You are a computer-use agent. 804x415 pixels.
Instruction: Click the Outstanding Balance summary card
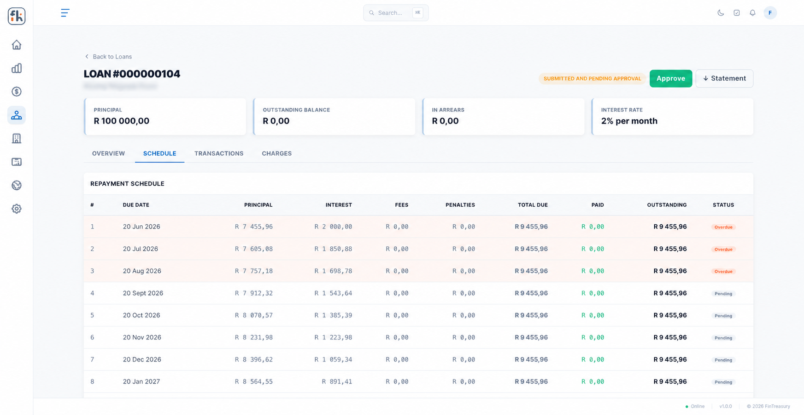[x=334, y=117]
